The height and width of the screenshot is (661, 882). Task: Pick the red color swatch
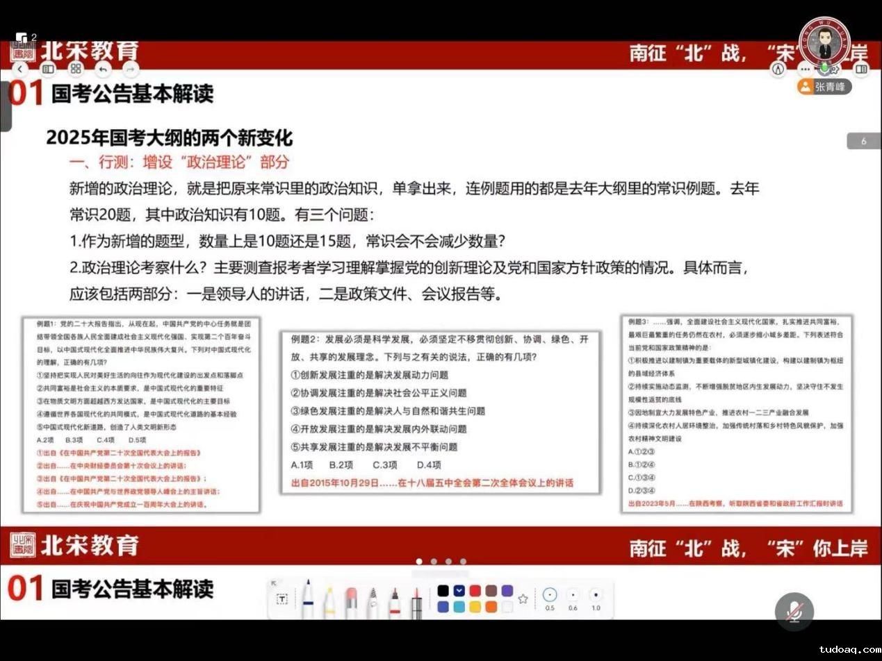point(475,590)
